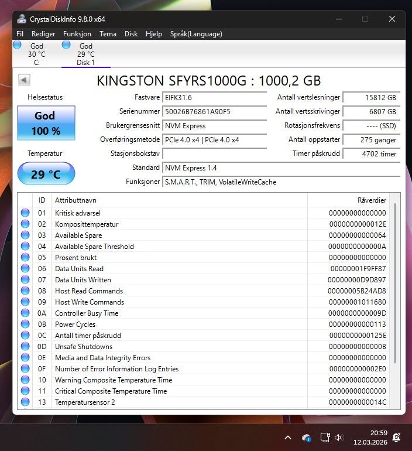
Task: Click the CrystalDiskInfo title bar app icon
Action: click(x=22, y=19)
